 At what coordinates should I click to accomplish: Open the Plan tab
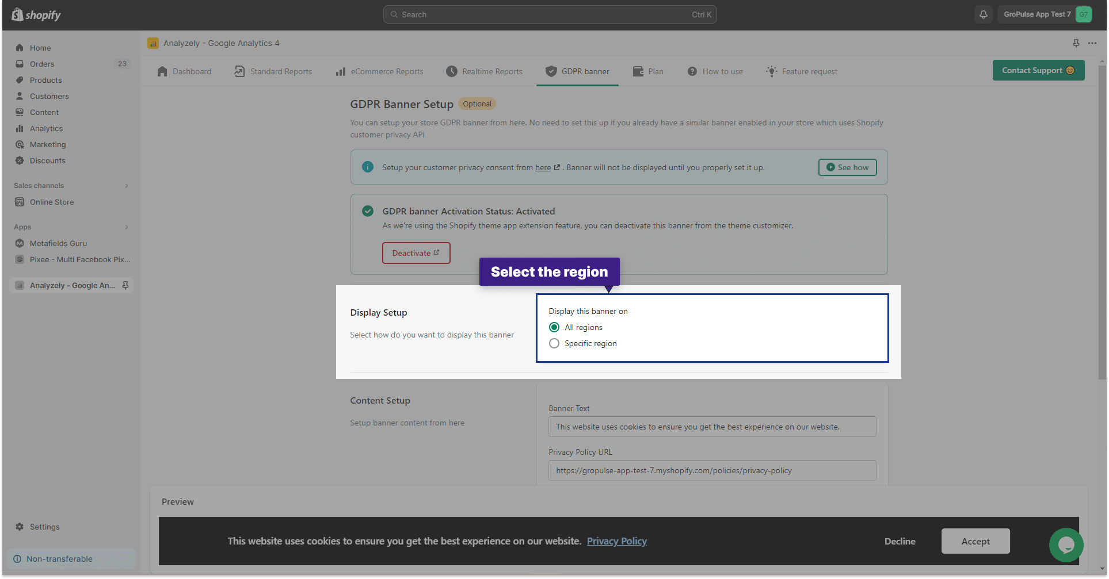pos(648,71)
